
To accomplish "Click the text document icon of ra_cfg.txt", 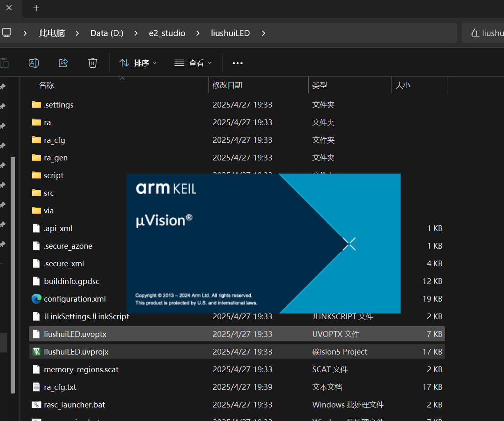I will pyautogui.click(x=37, y=387).
